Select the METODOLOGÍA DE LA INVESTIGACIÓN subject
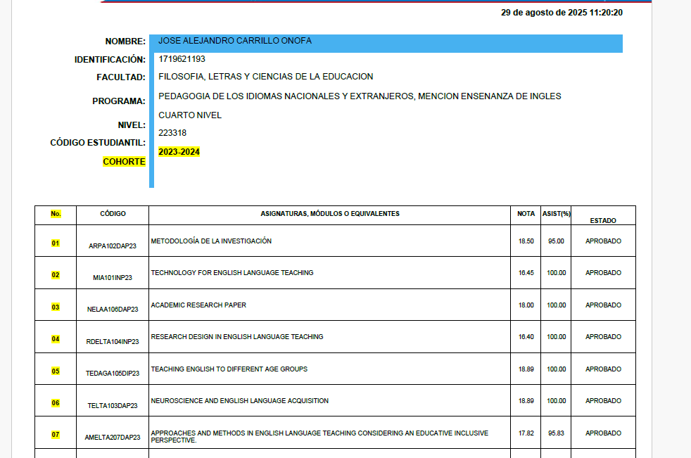This screenshot has height=458, width=691. [211, 241]
